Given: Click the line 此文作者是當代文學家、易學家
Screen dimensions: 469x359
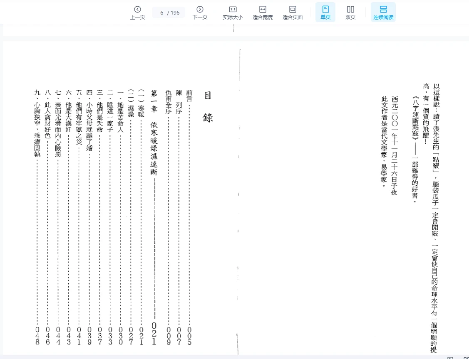Looking at the screenshot, I should [384, 142].
